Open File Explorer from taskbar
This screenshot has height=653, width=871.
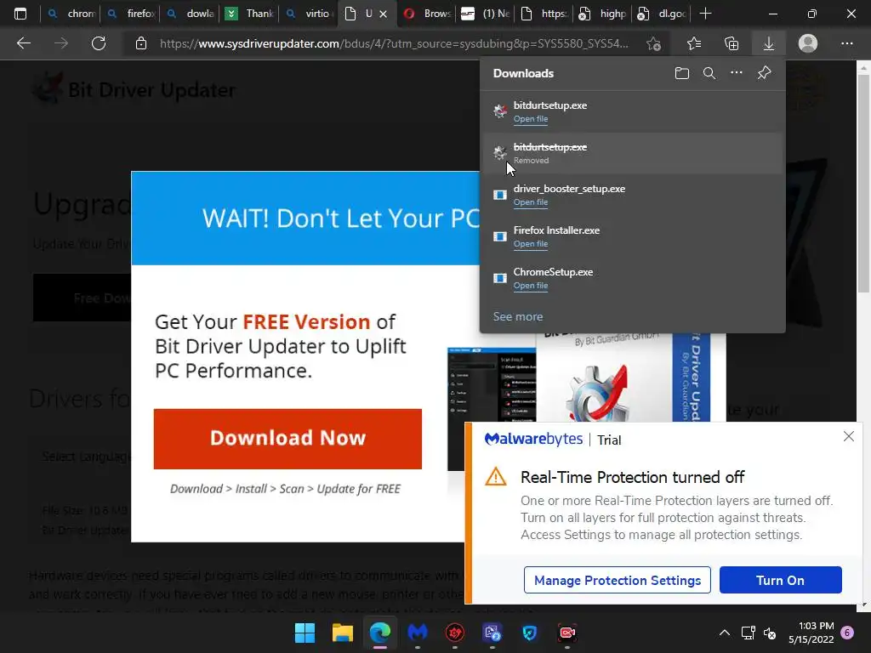342,633
